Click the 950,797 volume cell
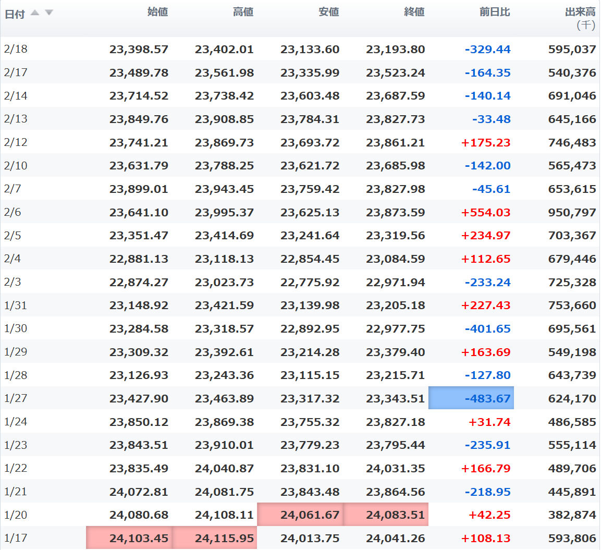This screenshot has width=601, height=550. coord(572,213)
